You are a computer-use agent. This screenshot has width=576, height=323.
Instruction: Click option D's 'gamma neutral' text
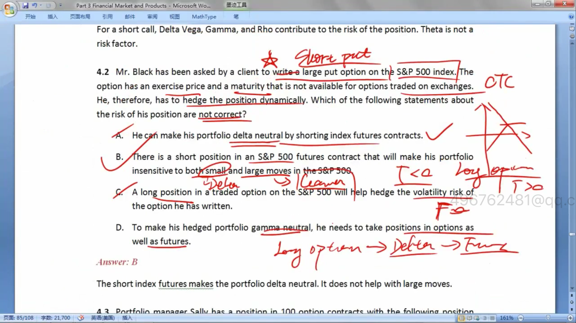(x=281, y=227)
